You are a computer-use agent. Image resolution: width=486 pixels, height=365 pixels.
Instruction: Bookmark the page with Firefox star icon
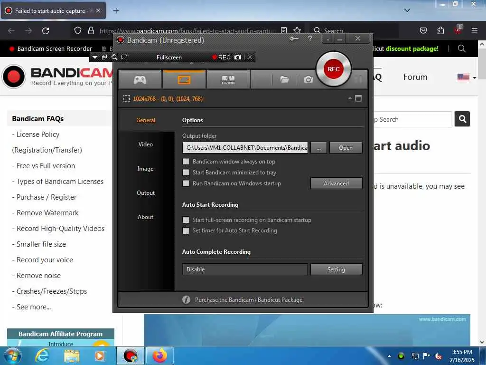pos(297,30)
